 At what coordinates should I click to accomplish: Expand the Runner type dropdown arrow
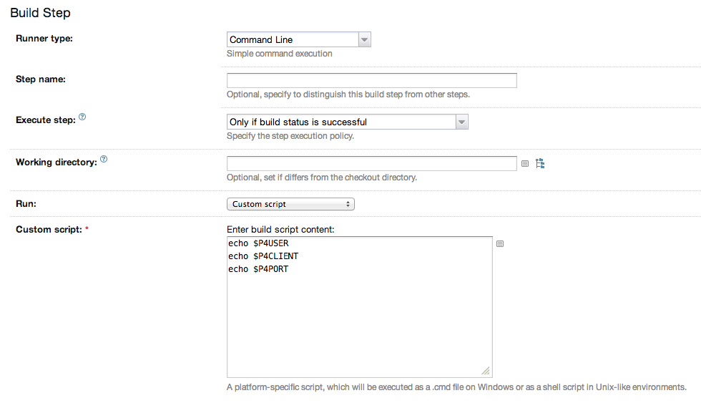click(x=364, y=39)
